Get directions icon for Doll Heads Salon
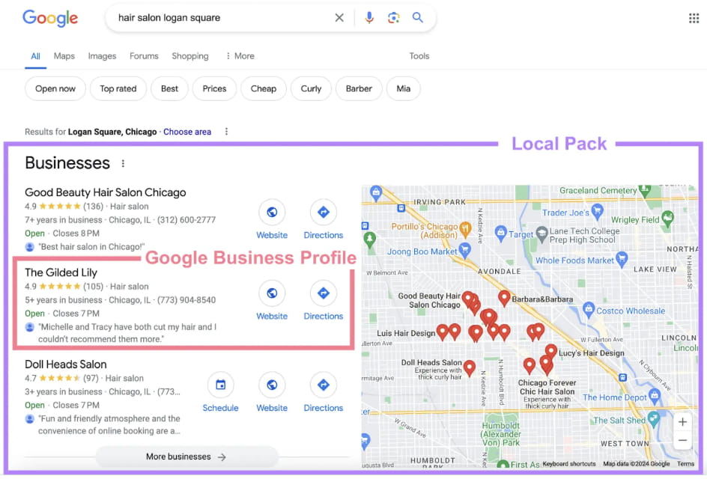This screenshot has width=707, height=479. 324,385
